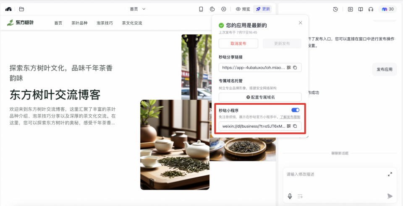Click 聊聊新话题 divider text
The width and height of the screenshot is (403, 206).
(340, 154)
